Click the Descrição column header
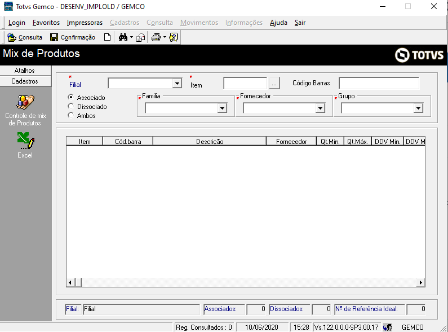The height and width of the screenshot is (332, 448). 210,141
